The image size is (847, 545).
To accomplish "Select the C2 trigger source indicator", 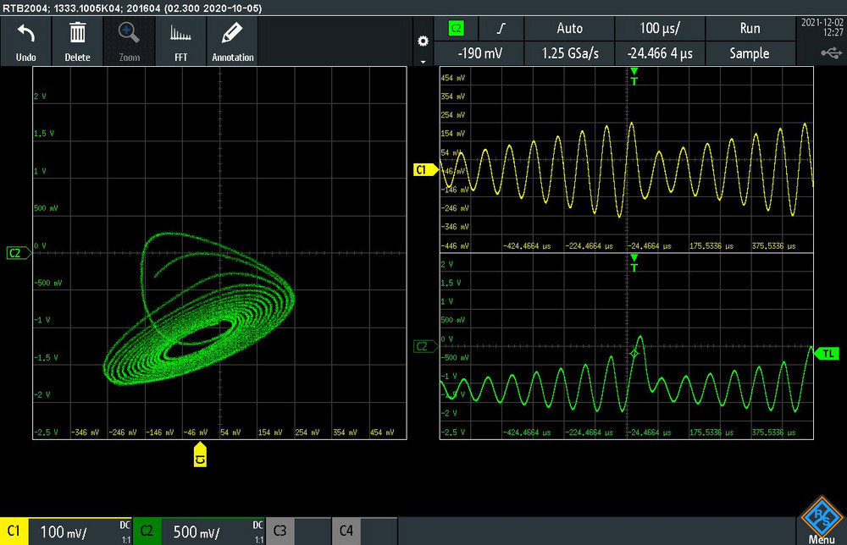I will tap(457, 28).
